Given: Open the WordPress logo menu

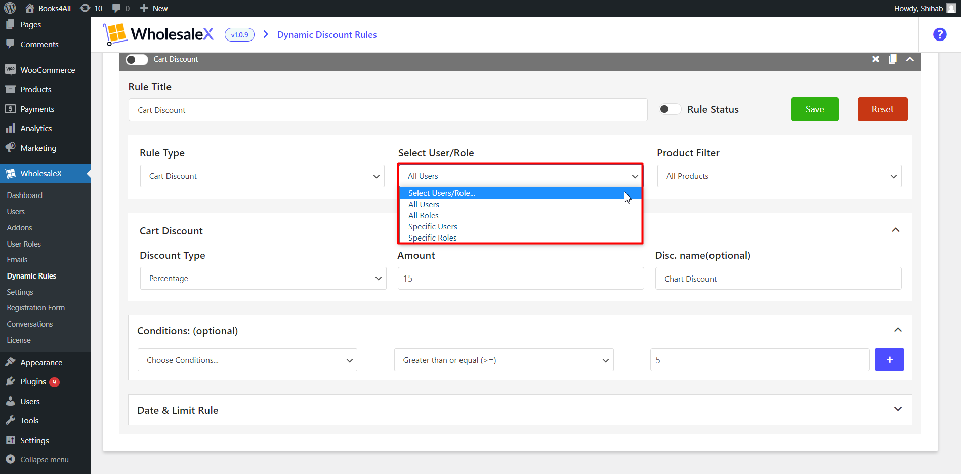Looking at the screenshot, I should [x=10, y=8].
